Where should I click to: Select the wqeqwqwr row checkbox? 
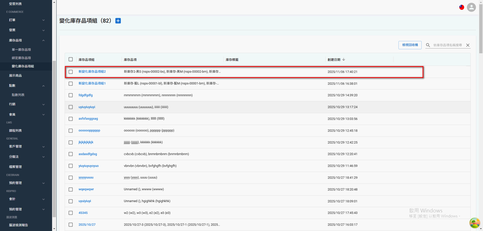tap(71, 190)
